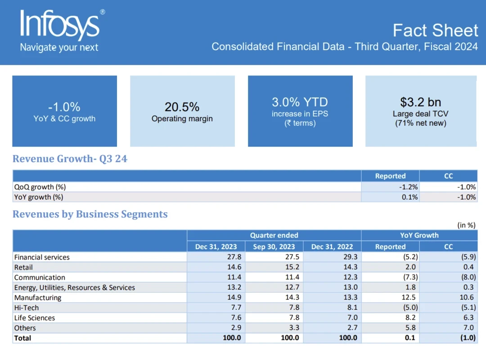Click the "YoY Growth" table header

(x=419, y=235)
